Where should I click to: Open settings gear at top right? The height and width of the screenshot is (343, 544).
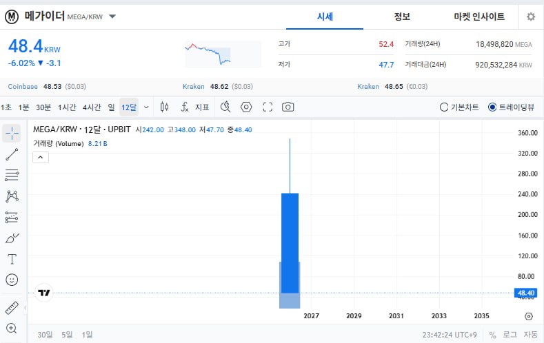[x=531, y=17]
